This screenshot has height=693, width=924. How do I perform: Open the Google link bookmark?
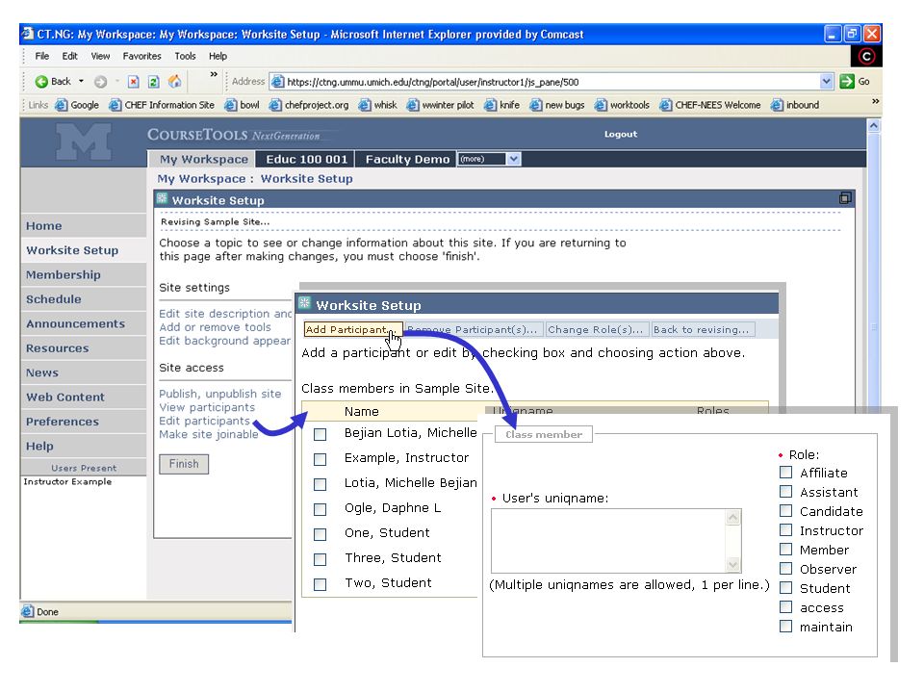pos(77,105)
